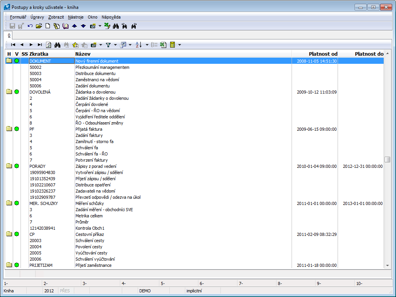Screen dimensions: 396x297
Task: Click the scrollbar down arrow
Action: click(x=387, y=265)
